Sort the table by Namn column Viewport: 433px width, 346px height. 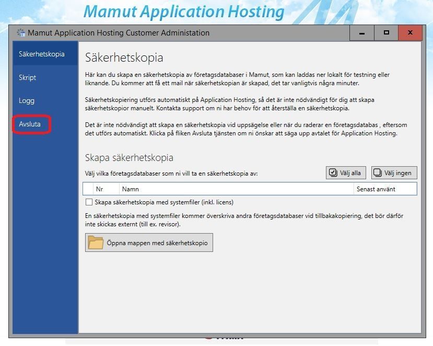[x=237, y=189]
